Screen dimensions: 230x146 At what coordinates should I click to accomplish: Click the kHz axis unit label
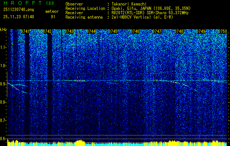pyautogui.click(x=3, y=30)
